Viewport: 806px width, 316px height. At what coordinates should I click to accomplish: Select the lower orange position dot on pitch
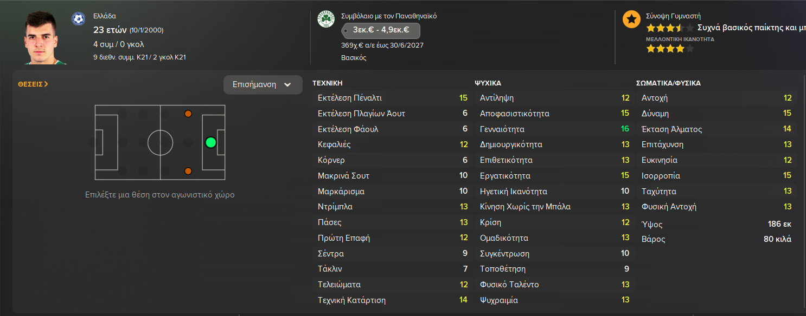click(188, 171)
